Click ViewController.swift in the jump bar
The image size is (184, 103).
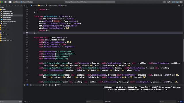coord(52,5)
